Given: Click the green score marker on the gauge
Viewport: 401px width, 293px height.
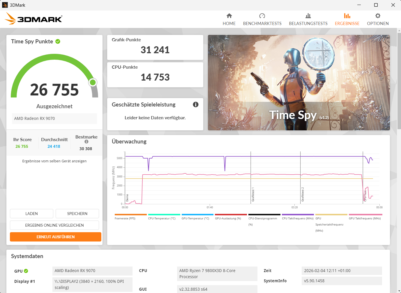Looking at the screenshot, I should click(93, 82).
